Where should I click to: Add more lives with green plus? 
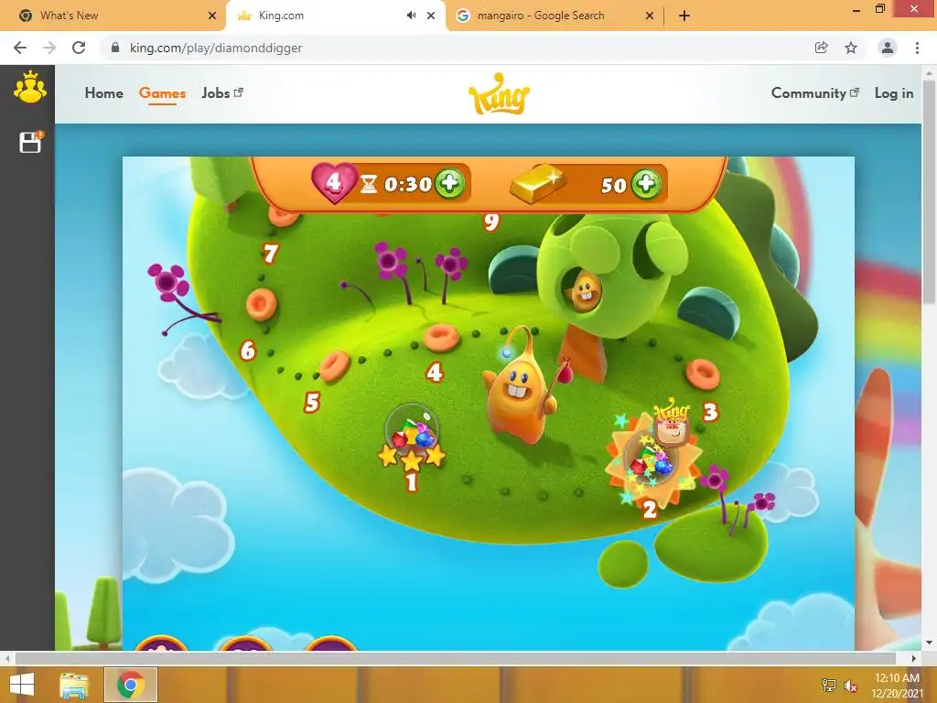point(449,183)
